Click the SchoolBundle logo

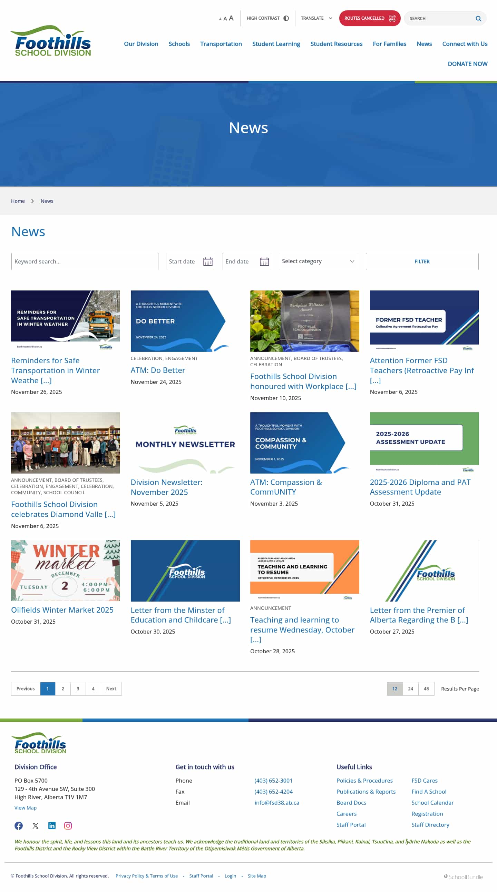(463, 877)
